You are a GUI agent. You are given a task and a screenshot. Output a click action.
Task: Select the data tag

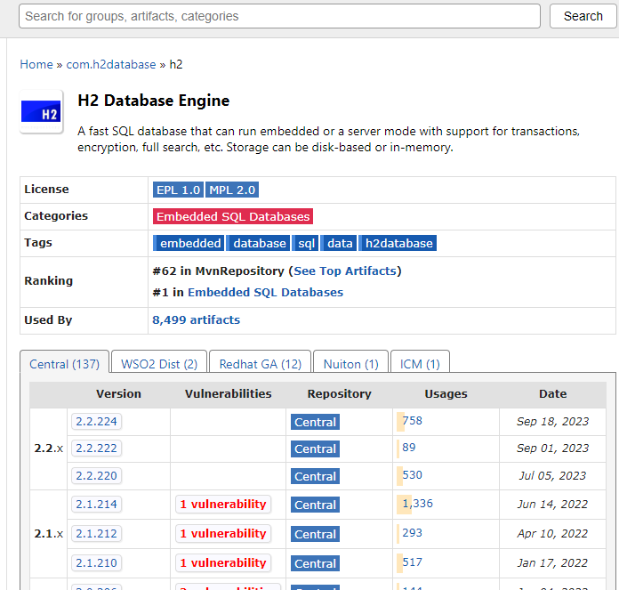[x=339, y=243]
